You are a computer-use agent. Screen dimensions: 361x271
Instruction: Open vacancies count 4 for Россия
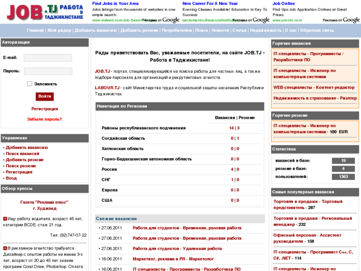[232, 169]
